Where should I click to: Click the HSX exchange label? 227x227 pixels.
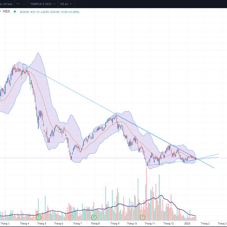6,11
